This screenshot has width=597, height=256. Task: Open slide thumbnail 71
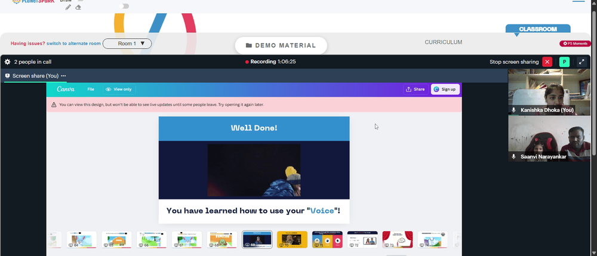(x=327, y=240)
